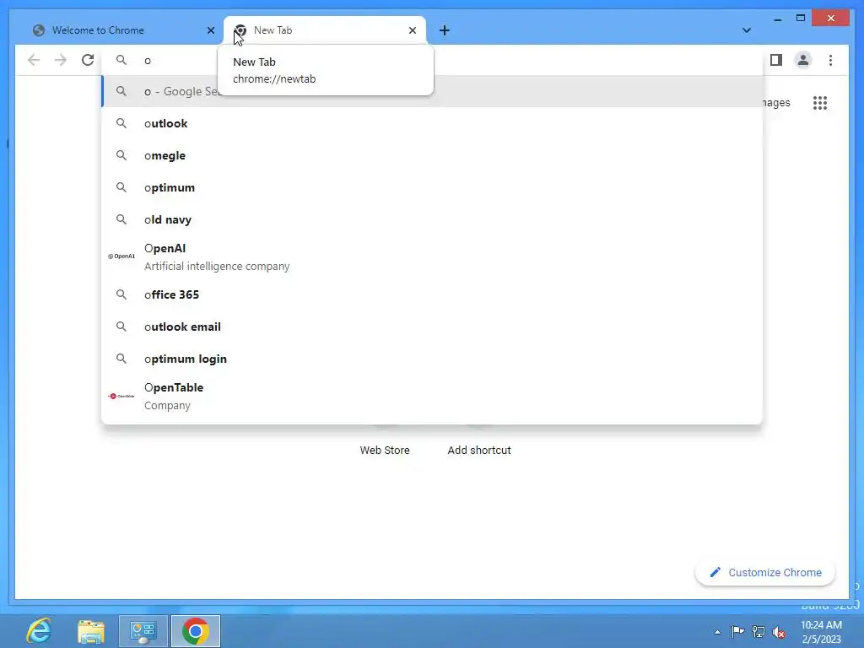Screen dimensions: 864x648
Task: Click the search icon beside 'outlook'
Action: (121, 123)
